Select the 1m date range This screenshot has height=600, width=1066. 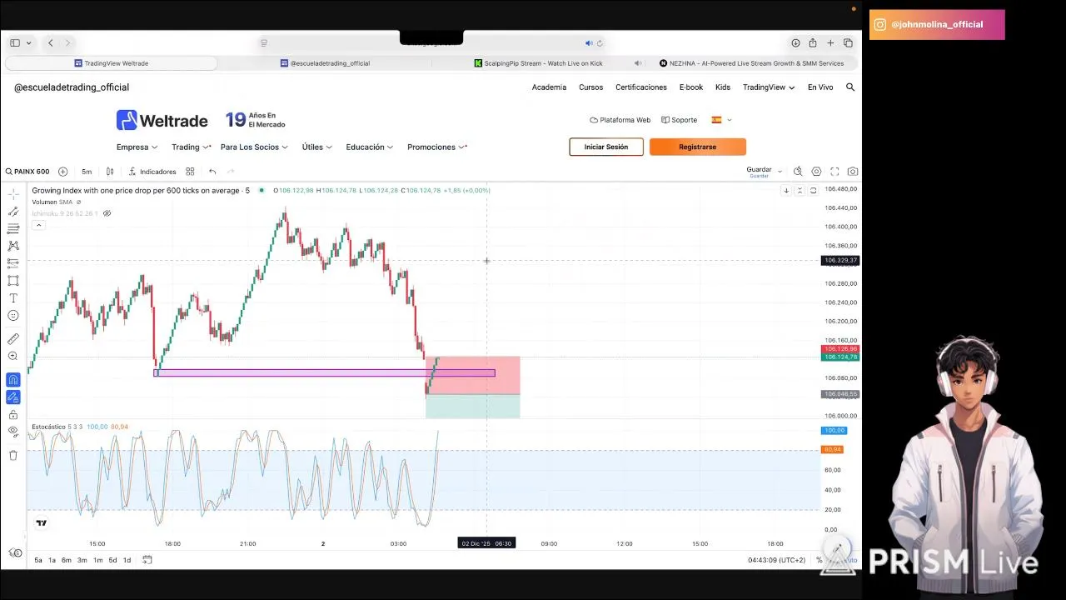click(97, 560)
